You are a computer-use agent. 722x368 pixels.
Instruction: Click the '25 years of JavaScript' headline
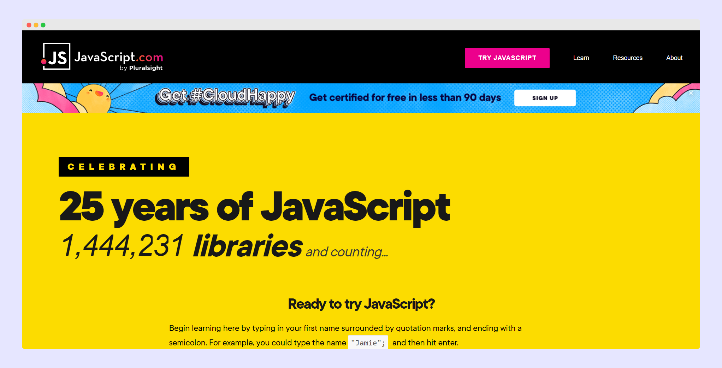(254, 207)
